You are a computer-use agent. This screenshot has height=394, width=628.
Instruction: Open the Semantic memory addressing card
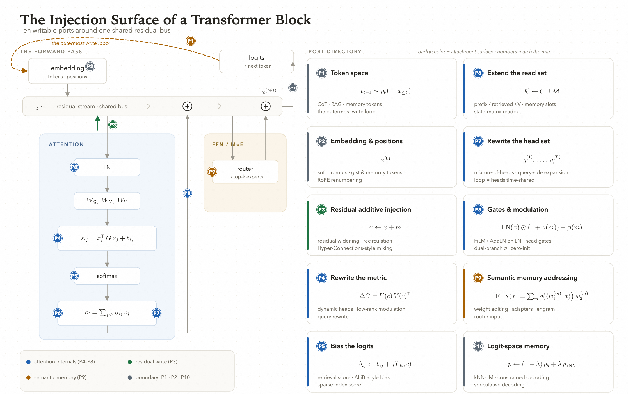point(538,294)
